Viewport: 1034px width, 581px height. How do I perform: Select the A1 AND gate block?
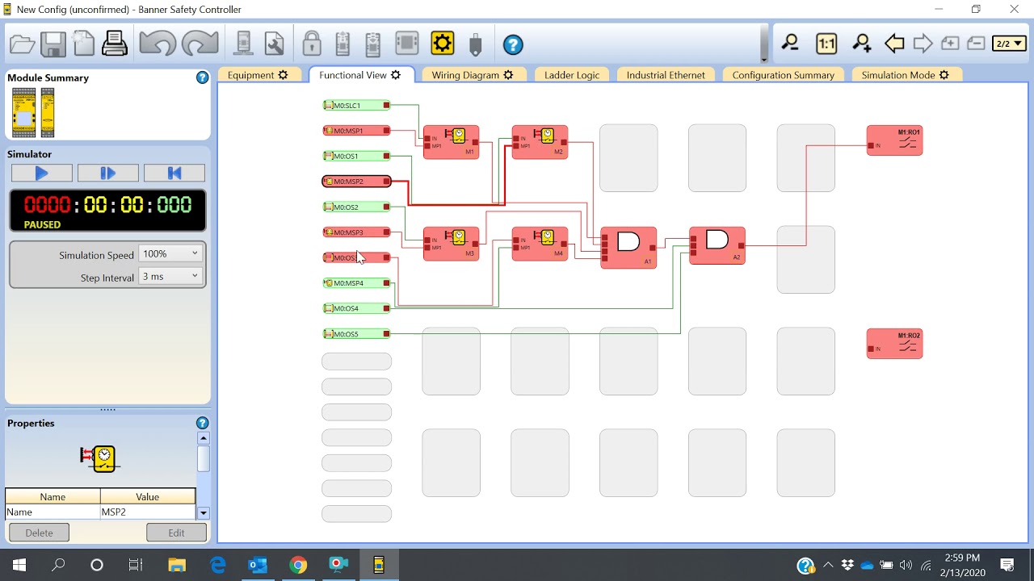pyautogui.click(x=628, y=247)
